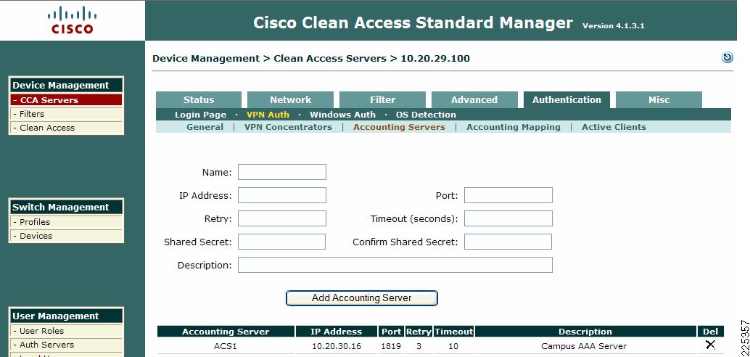Click the Port column header

tap(391, 332)
